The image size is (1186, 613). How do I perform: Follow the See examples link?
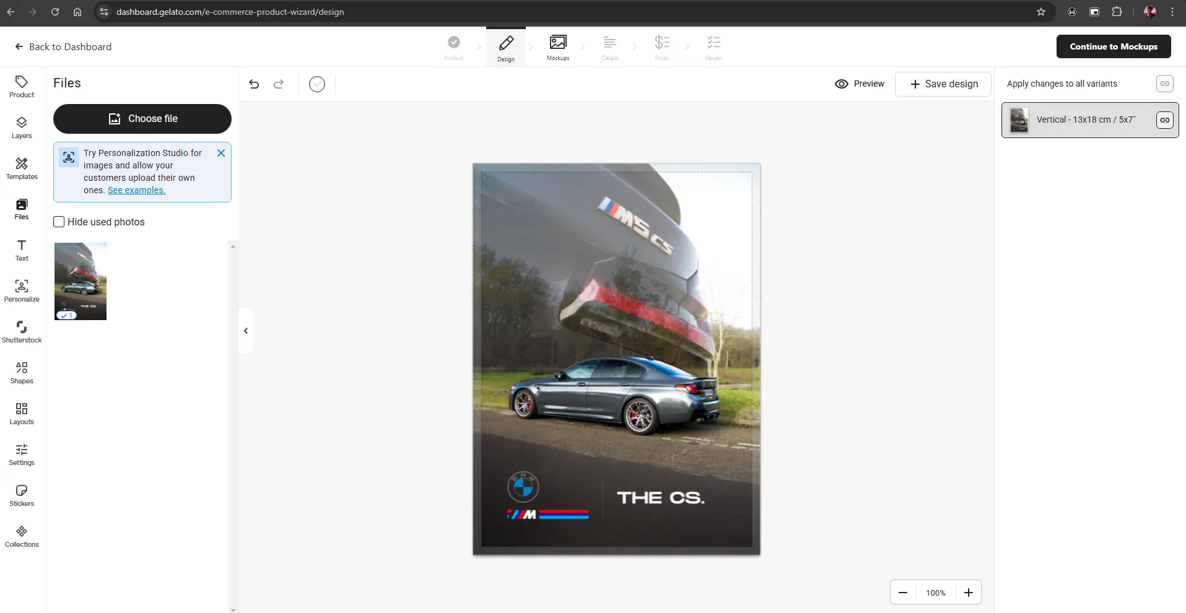pyautogui.click(x=136, y=190)
